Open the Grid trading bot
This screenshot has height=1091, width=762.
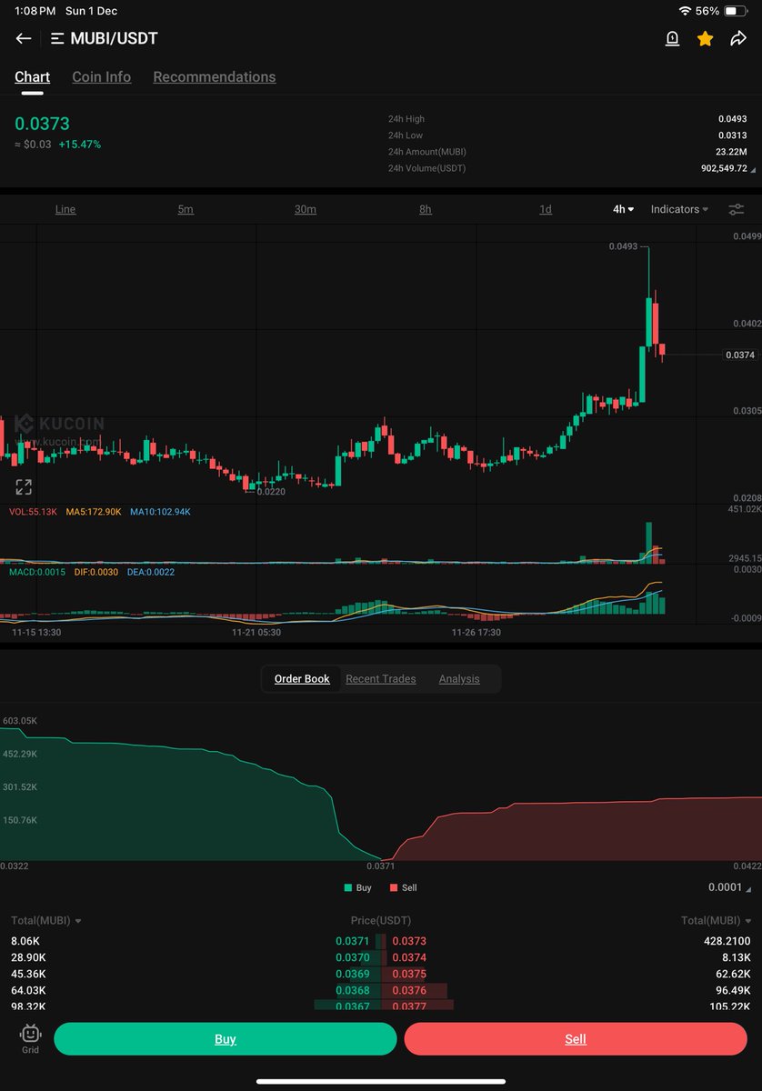point(29,1038)
